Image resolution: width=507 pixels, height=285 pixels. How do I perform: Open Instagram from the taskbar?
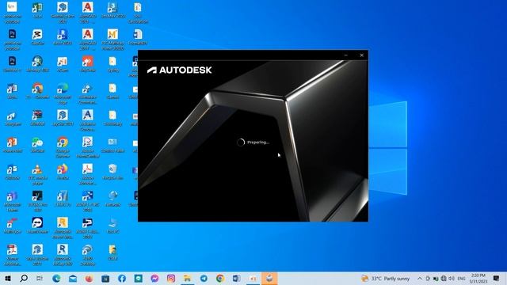(x=171, y=278)
